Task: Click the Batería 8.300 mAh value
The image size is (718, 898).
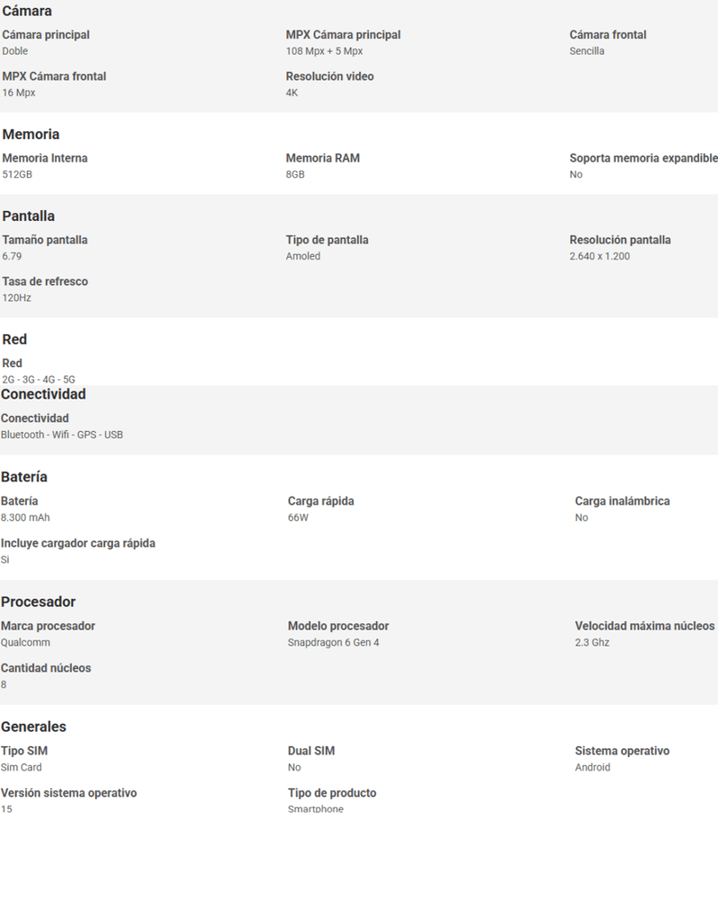Action: [x=25, y=518]
